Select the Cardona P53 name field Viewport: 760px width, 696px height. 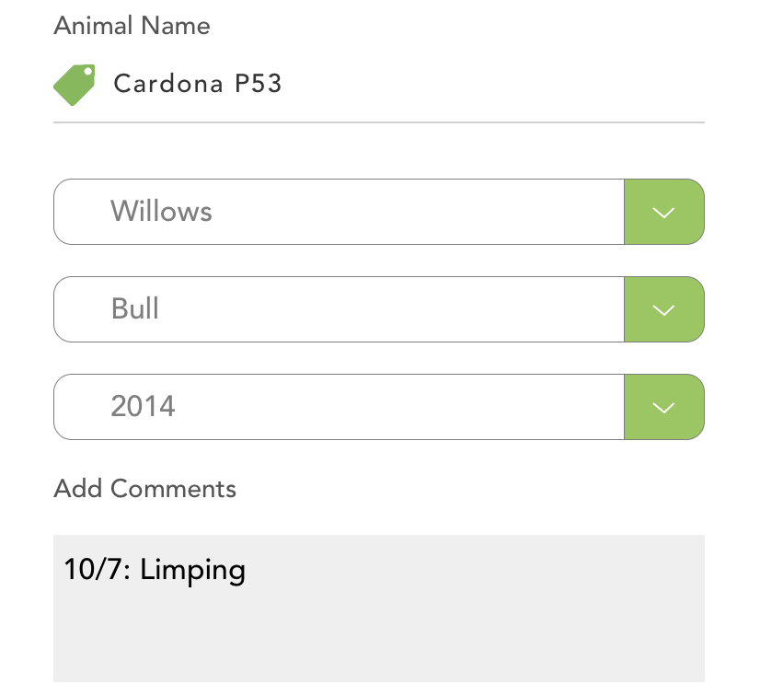click(197, 85)
